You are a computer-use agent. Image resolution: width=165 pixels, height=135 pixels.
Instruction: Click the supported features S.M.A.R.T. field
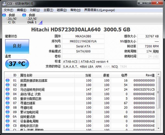click(x=111, y=67)
